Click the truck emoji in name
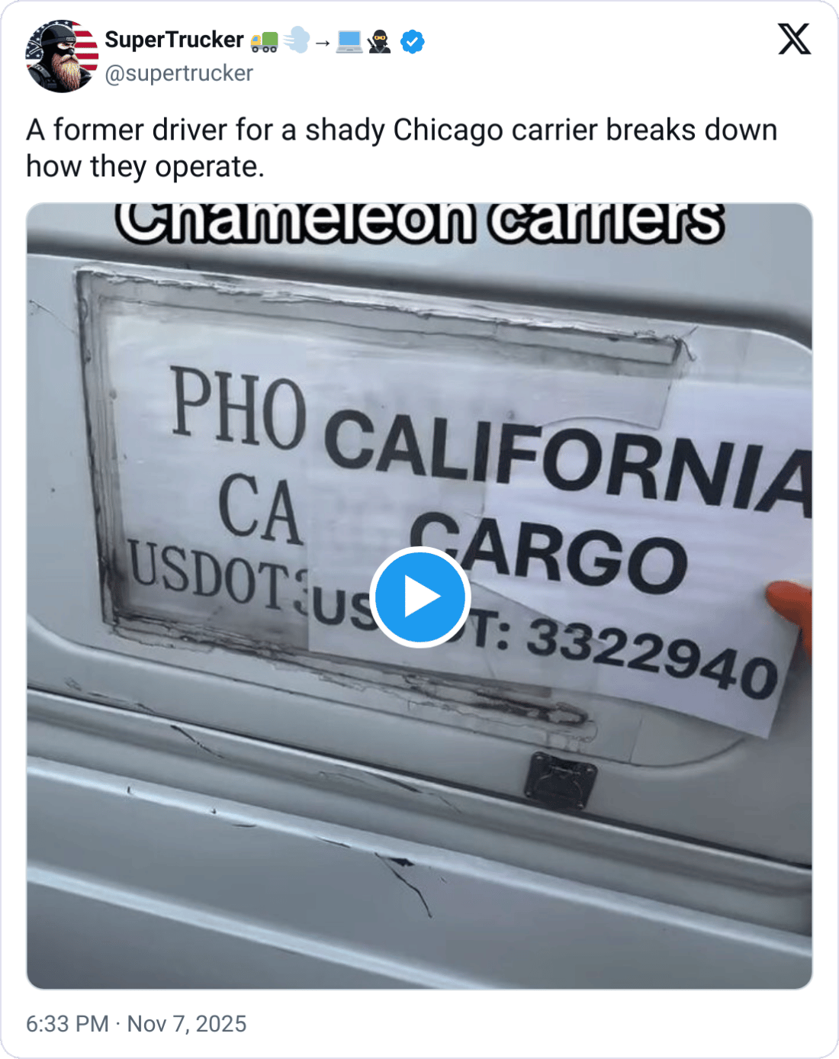This screenshot has height=1059, width=839. point(264,41)
